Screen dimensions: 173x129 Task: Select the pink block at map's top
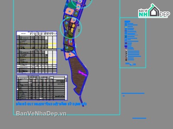pyautogui.click(x=69, y=11)
